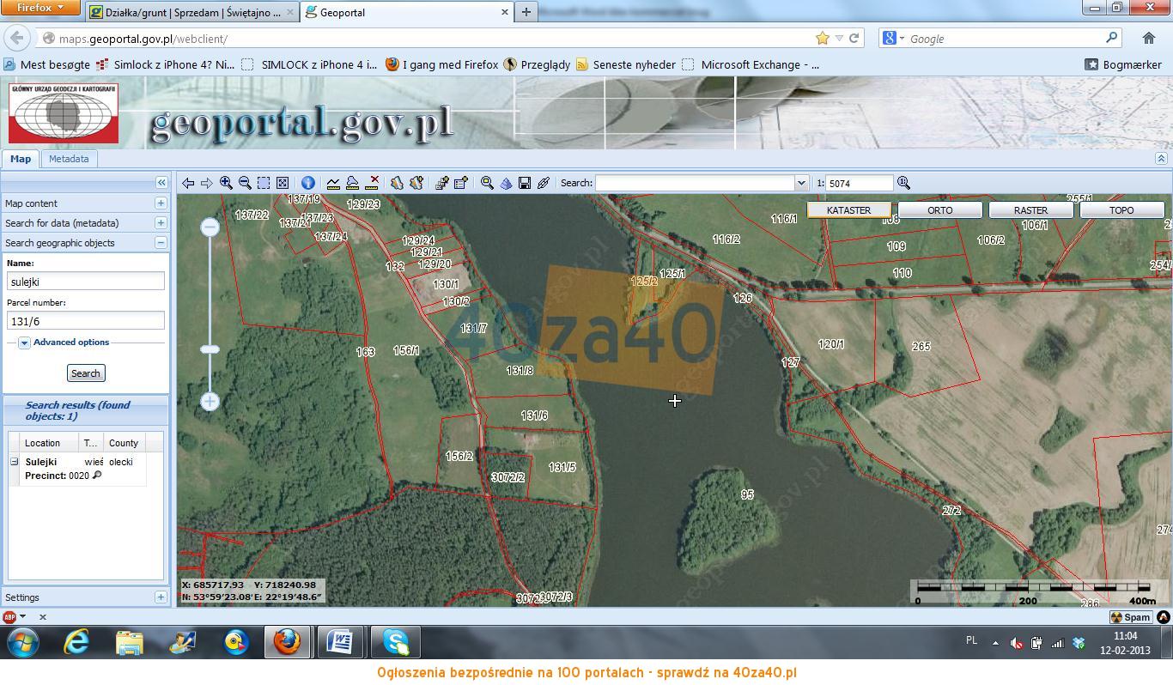Click the Name input field
The width and height of the screenshot is (1173, 685).
tap(86, 282)
